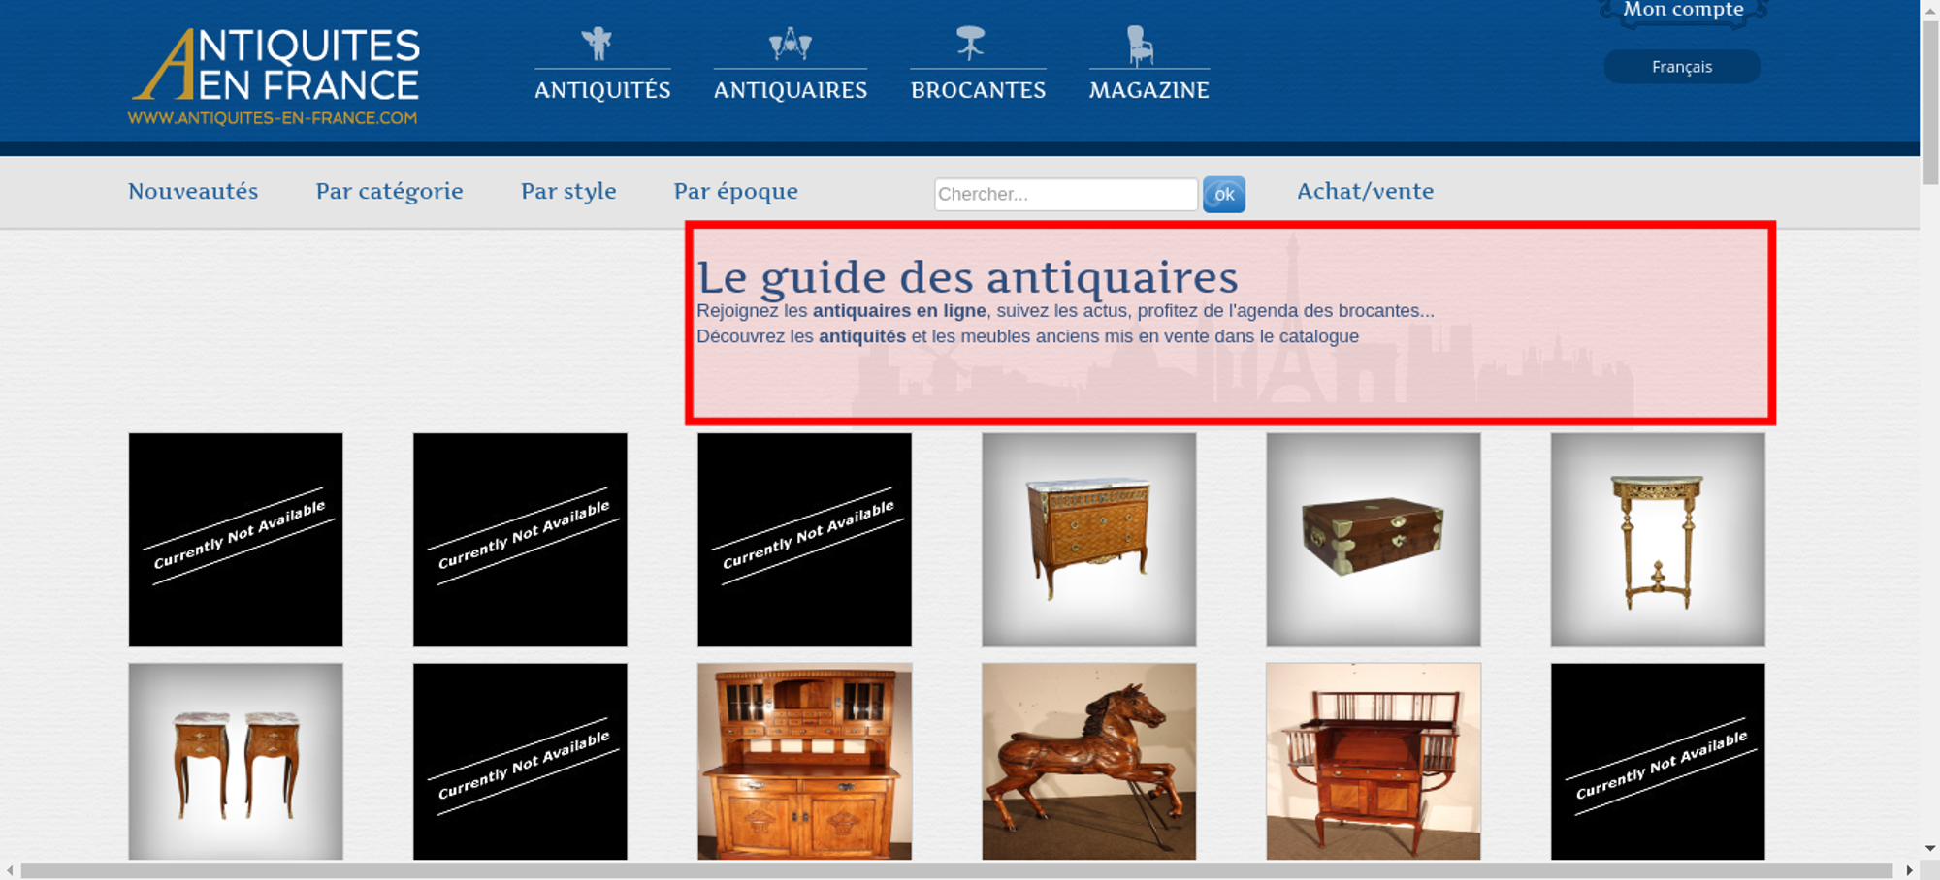This screenshot has width=1940, height=880.
Task: Click the scroll down arrow on vertical scrollbar
Action: pos(1929,848)
